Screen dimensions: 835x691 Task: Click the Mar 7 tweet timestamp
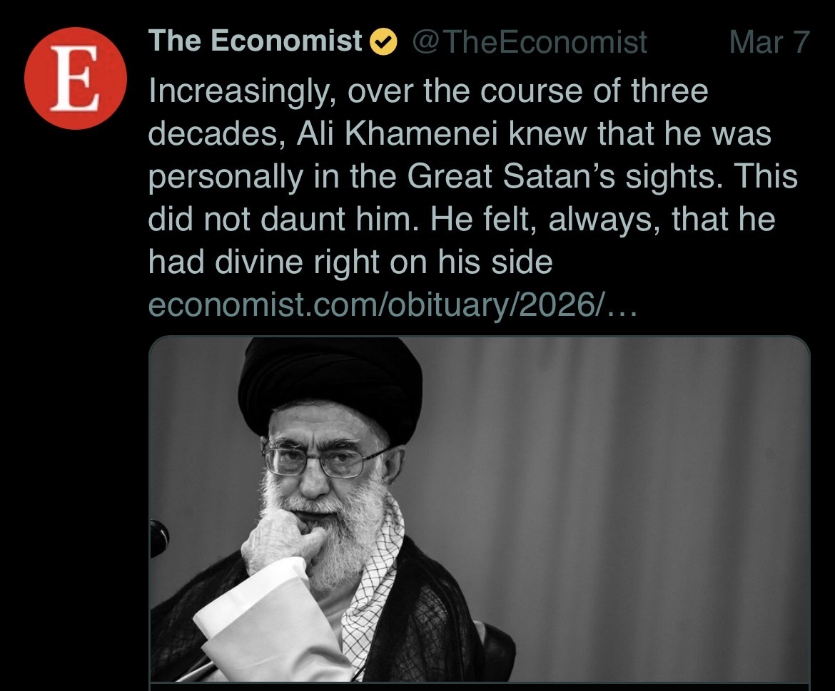point(769,43)
